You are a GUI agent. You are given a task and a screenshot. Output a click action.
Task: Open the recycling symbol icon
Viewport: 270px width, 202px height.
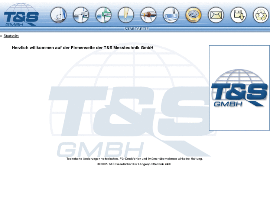click(261, 15)
